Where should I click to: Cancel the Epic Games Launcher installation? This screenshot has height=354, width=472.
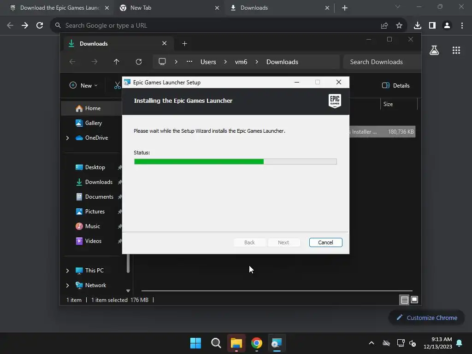pyautogui.click(x=326, y=242)
